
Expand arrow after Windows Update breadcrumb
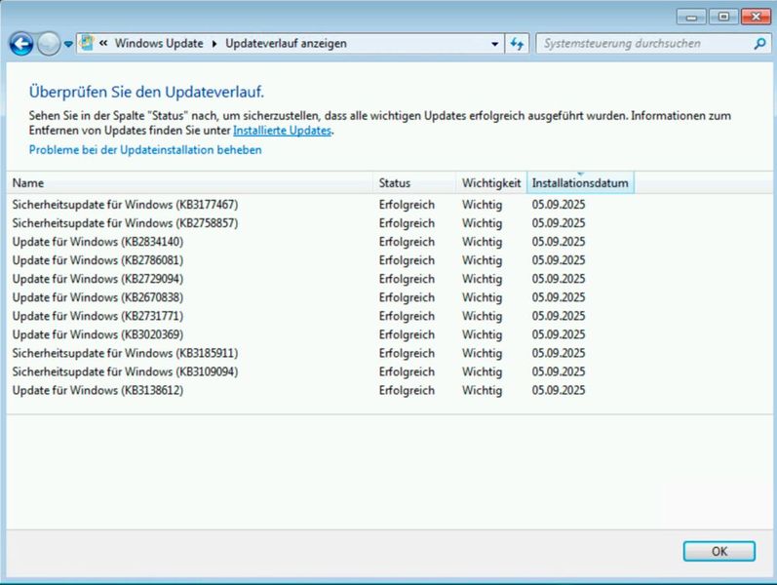coord(214,44)
